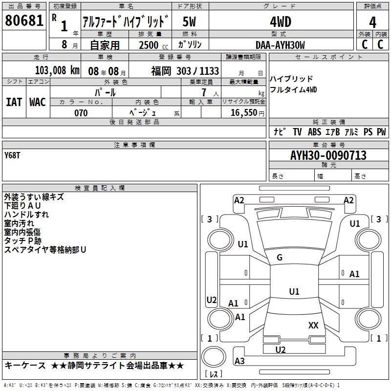Viewport: 391px width, 391px height.
Task: Click sales point フルタイム4WD
Action: [x=293, y=89]
